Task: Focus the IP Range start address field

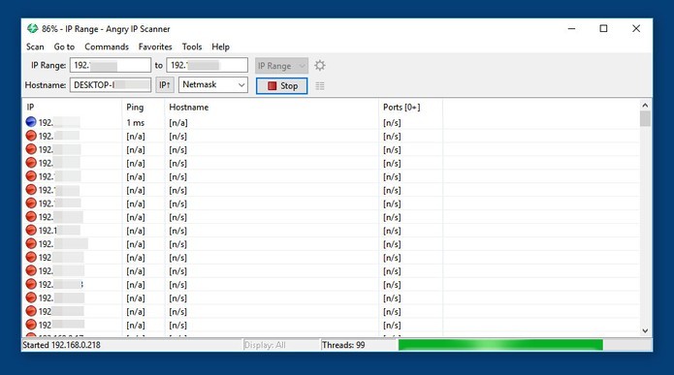Action: coord(111,65)
